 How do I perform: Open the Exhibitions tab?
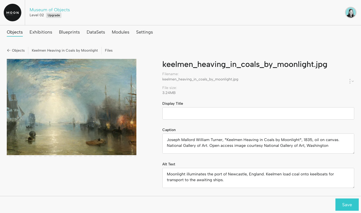coord(41,32)
